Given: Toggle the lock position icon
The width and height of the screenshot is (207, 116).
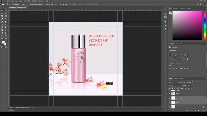Looking at the screenshot, I should (x=177, y=88).
